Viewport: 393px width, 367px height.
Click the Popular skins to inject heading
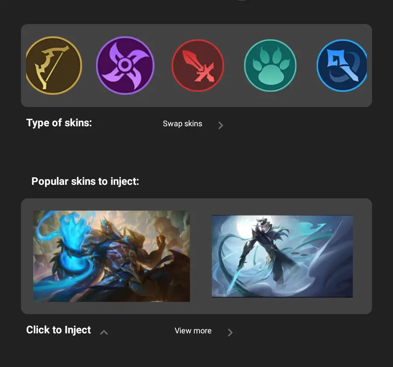(85, 181)
